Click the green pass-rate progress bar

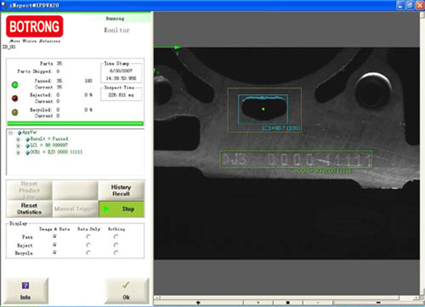75,124
